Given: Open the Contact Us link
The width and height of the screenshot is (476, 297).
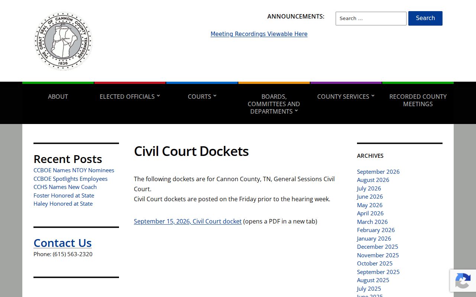Looking at the screenshot, I should pos(62,243).
